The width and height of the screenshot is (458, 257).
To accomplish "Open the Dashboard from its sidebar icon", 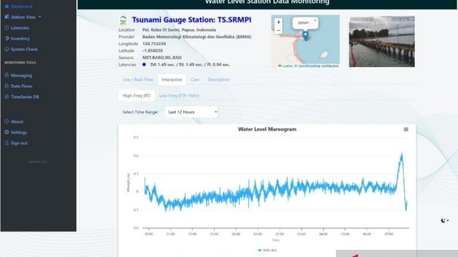I will 6,6.
